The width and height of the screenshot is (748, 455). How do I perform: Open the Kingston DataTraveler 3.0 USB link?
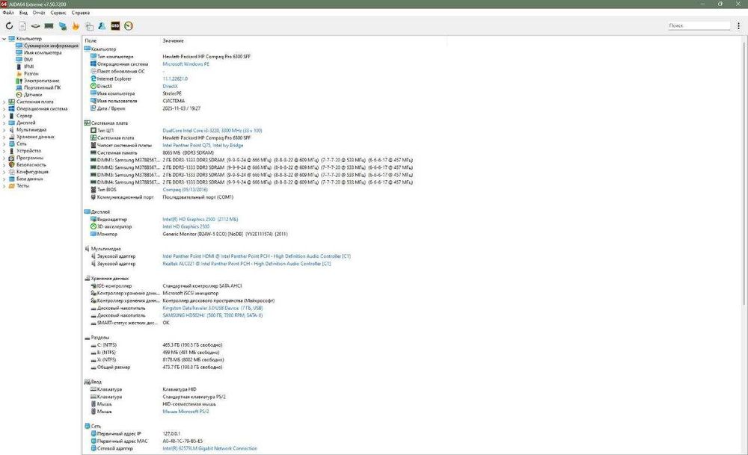pos(212,309)
